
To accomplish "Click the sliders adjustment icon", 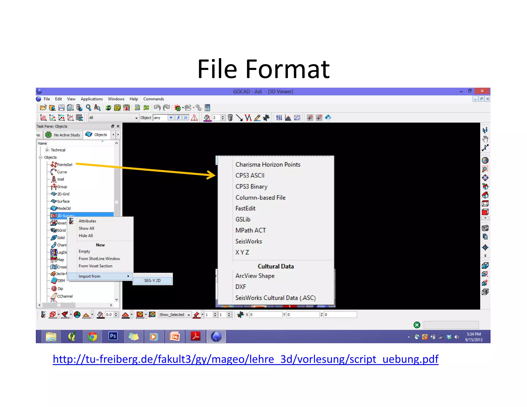I will 279,118.
